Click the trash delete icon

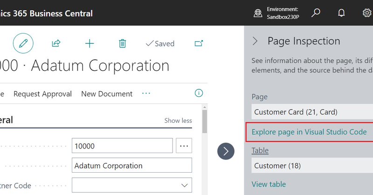pos(122,43)
